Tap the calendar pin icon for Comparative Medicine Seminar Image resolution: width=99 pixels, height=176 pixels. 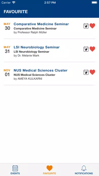click(x=86, y=26)
